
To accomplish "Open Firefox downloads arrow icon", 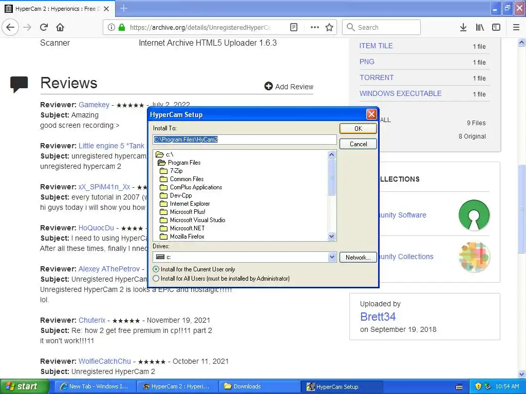I will (463, 28).
